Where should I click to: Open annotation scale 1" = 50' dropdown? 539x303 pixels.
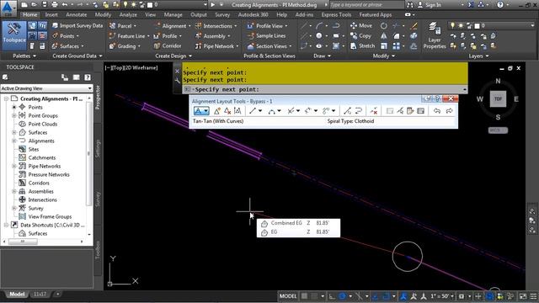[x=442, y=296]
